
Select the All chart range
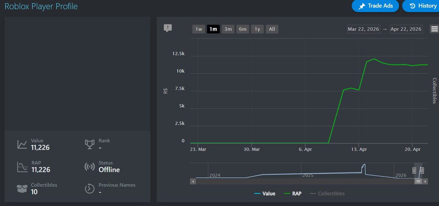272,29
